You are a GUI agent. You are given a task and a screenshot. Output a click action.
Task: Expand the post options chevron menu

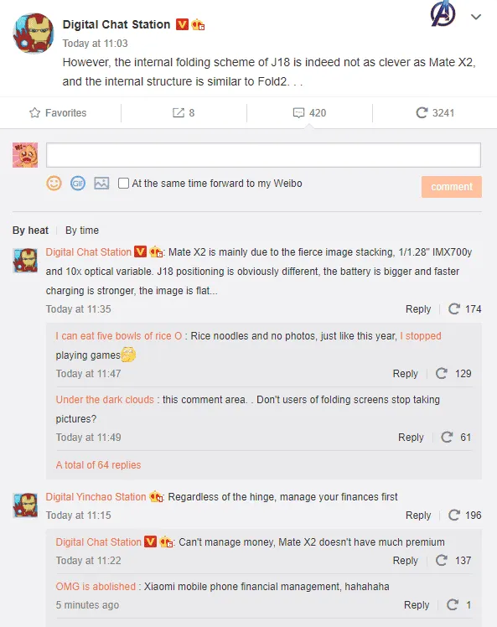pos(476,17)
